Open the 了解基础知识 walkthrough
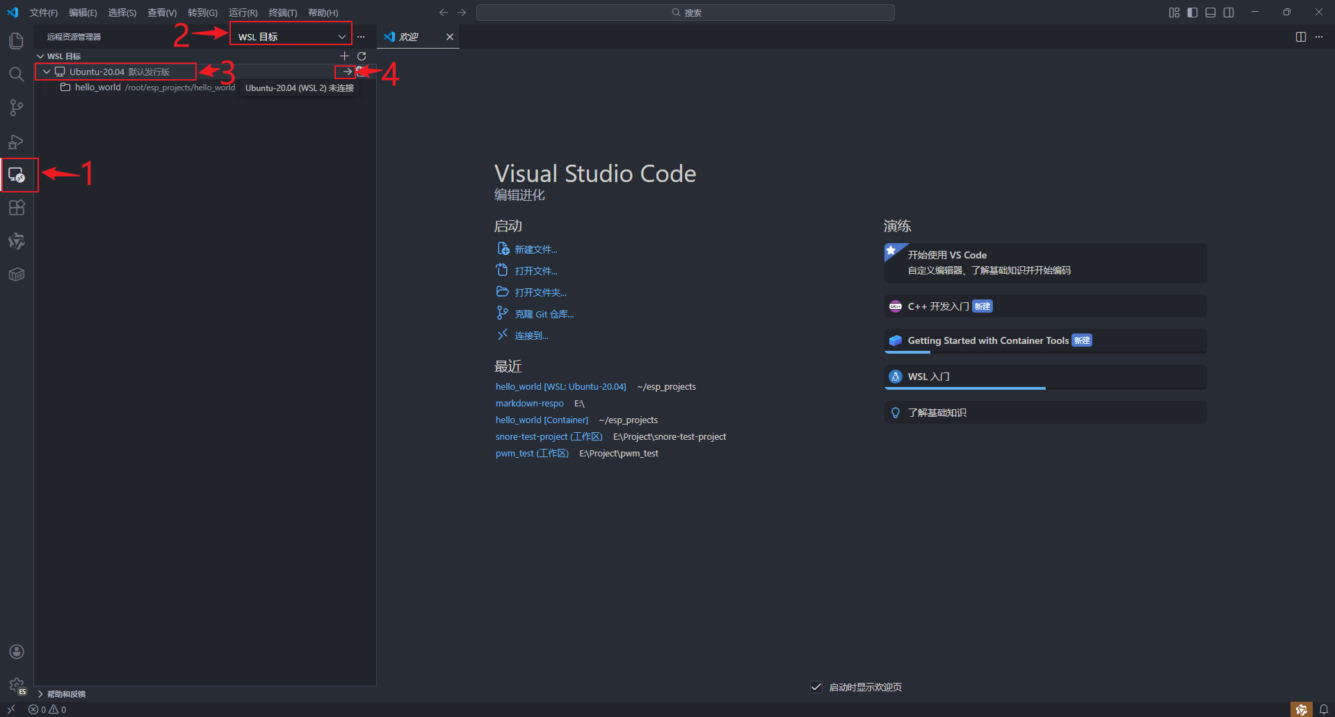 (x=1045, y=413)
